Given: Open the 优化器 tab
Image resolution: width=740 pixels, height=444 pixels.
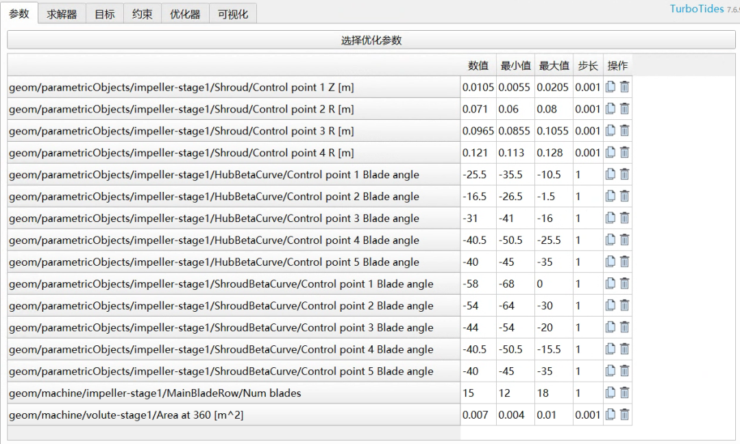Looking at the screenshot, I should pos(184,13).
